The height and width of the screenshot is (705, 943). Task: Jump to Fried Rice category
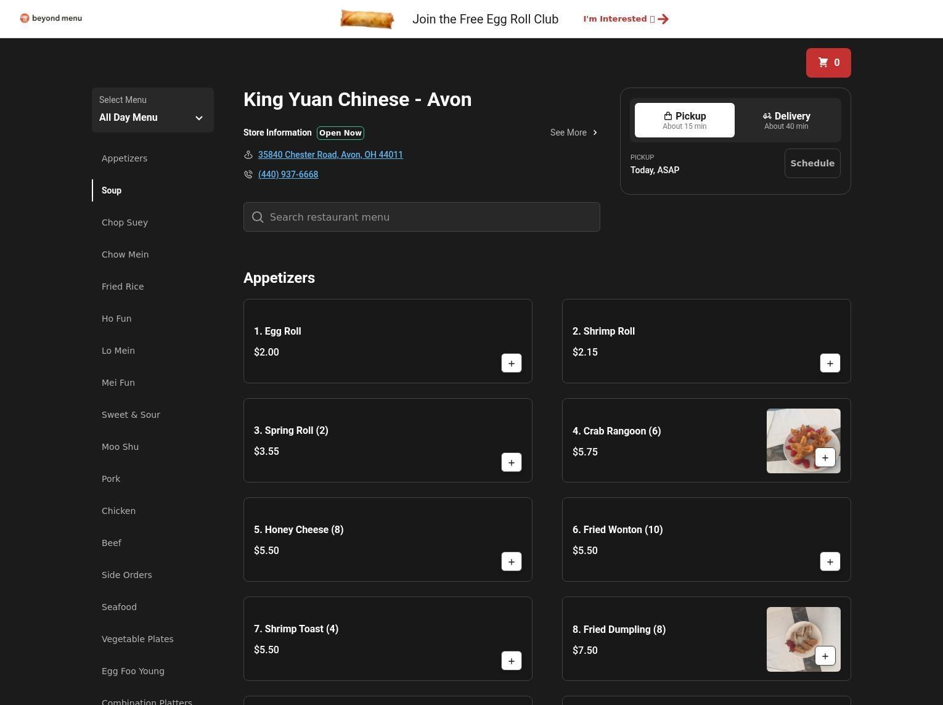[x=123, y=287]
